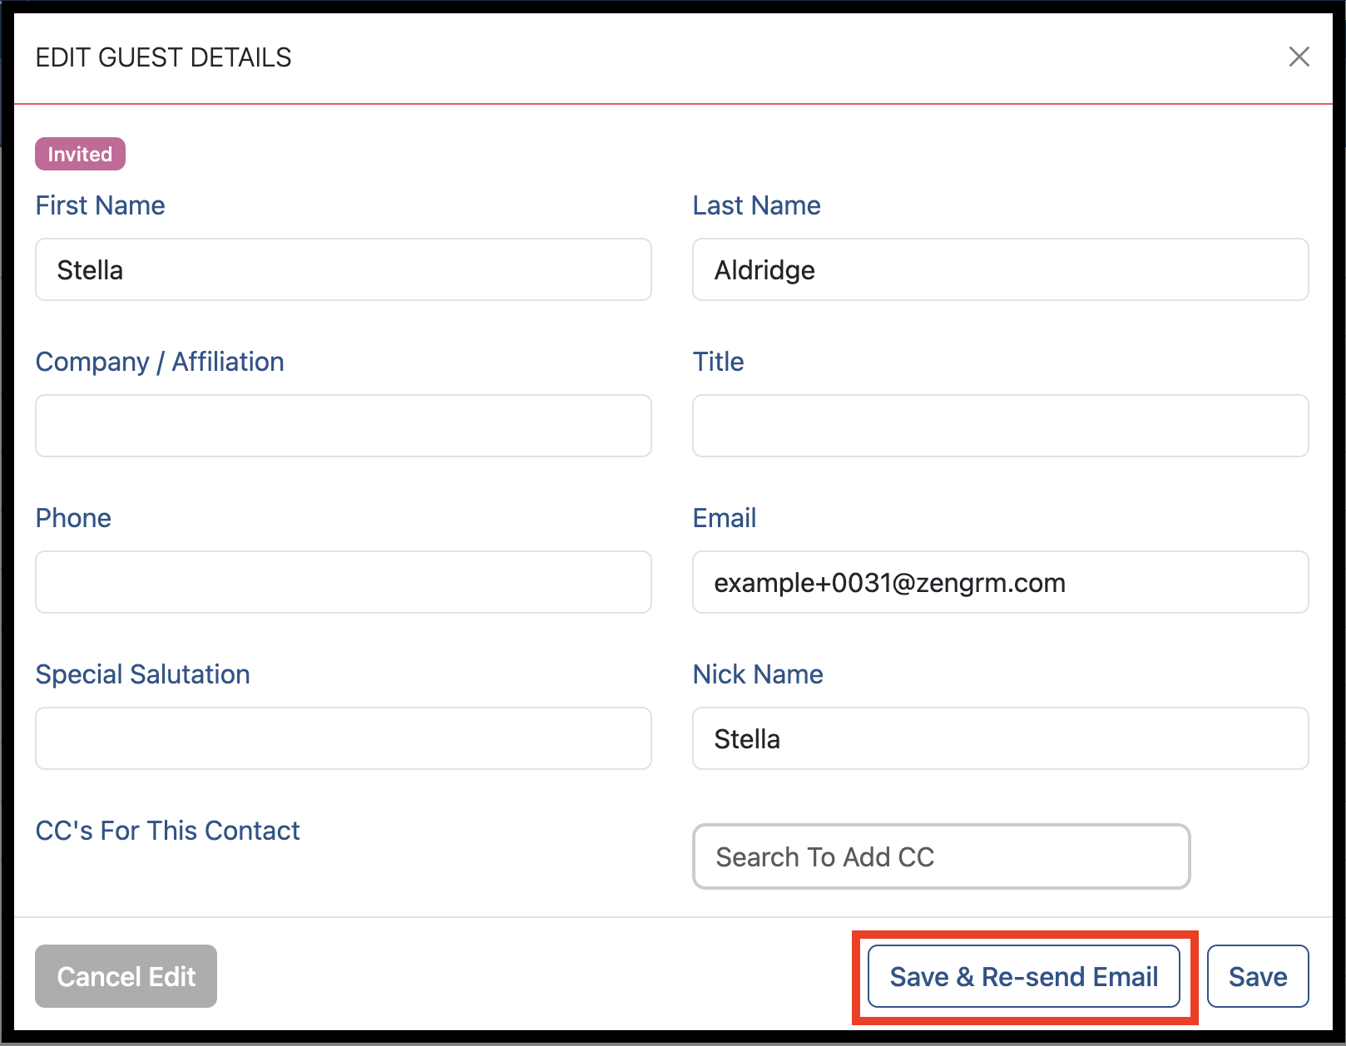Click the Invited status badge
The image size is (1346, 1046).
80,154
